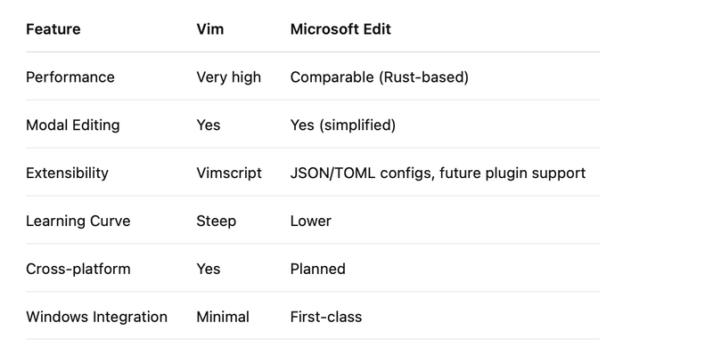713x355 pixels.
Task: Click the 'Very high' cell
Action: pyautogui.click(x=229, y=77)
